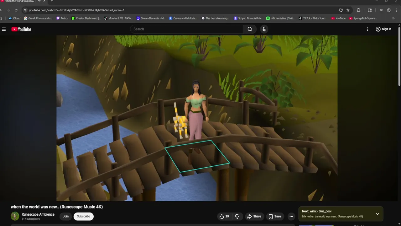Show all hidden bookmarks chevron
The height and width of the screenshot is (226, 401).
[x=393, y=18]
